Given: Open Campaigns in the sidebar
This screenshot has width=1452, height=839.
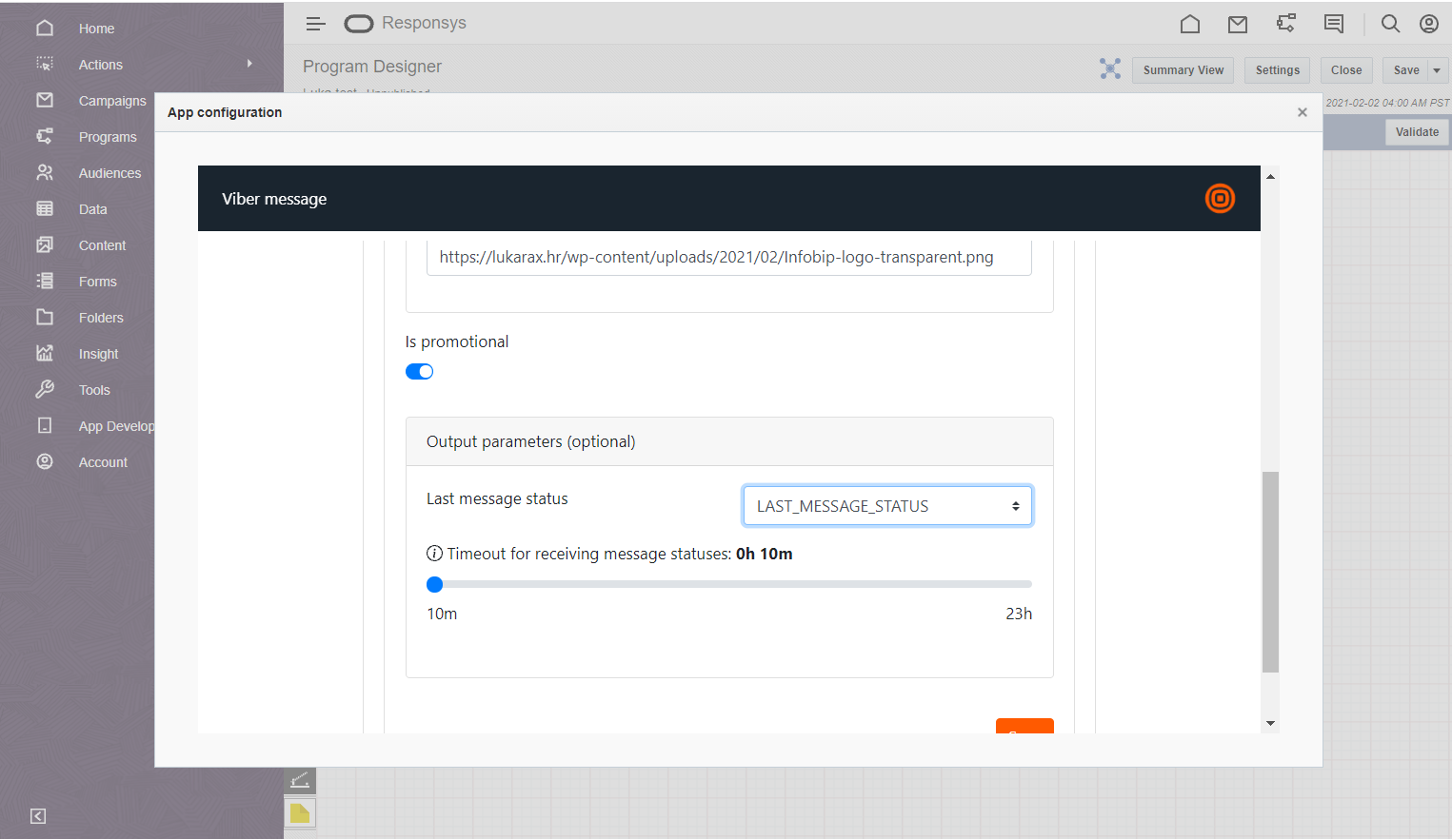Looking at the screenshot, I should [x=111, y=101].
